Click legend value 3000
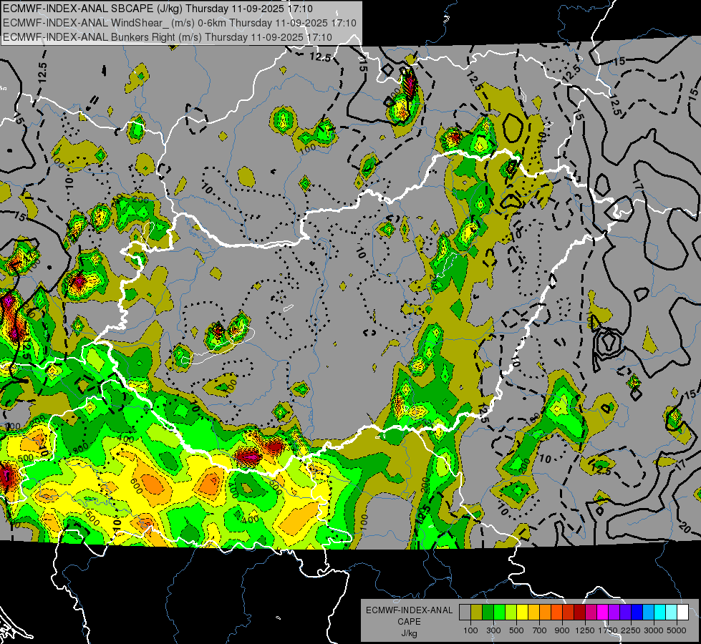Image resolution: width=701 pixels, height=644 pixels. click(654, 630)
